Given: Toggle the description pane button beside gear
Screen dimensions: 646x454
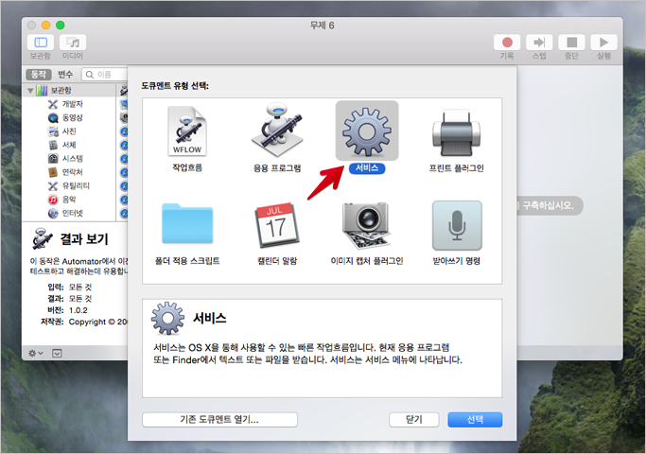Looking at the screenshot, I should [x=57, y=353].
